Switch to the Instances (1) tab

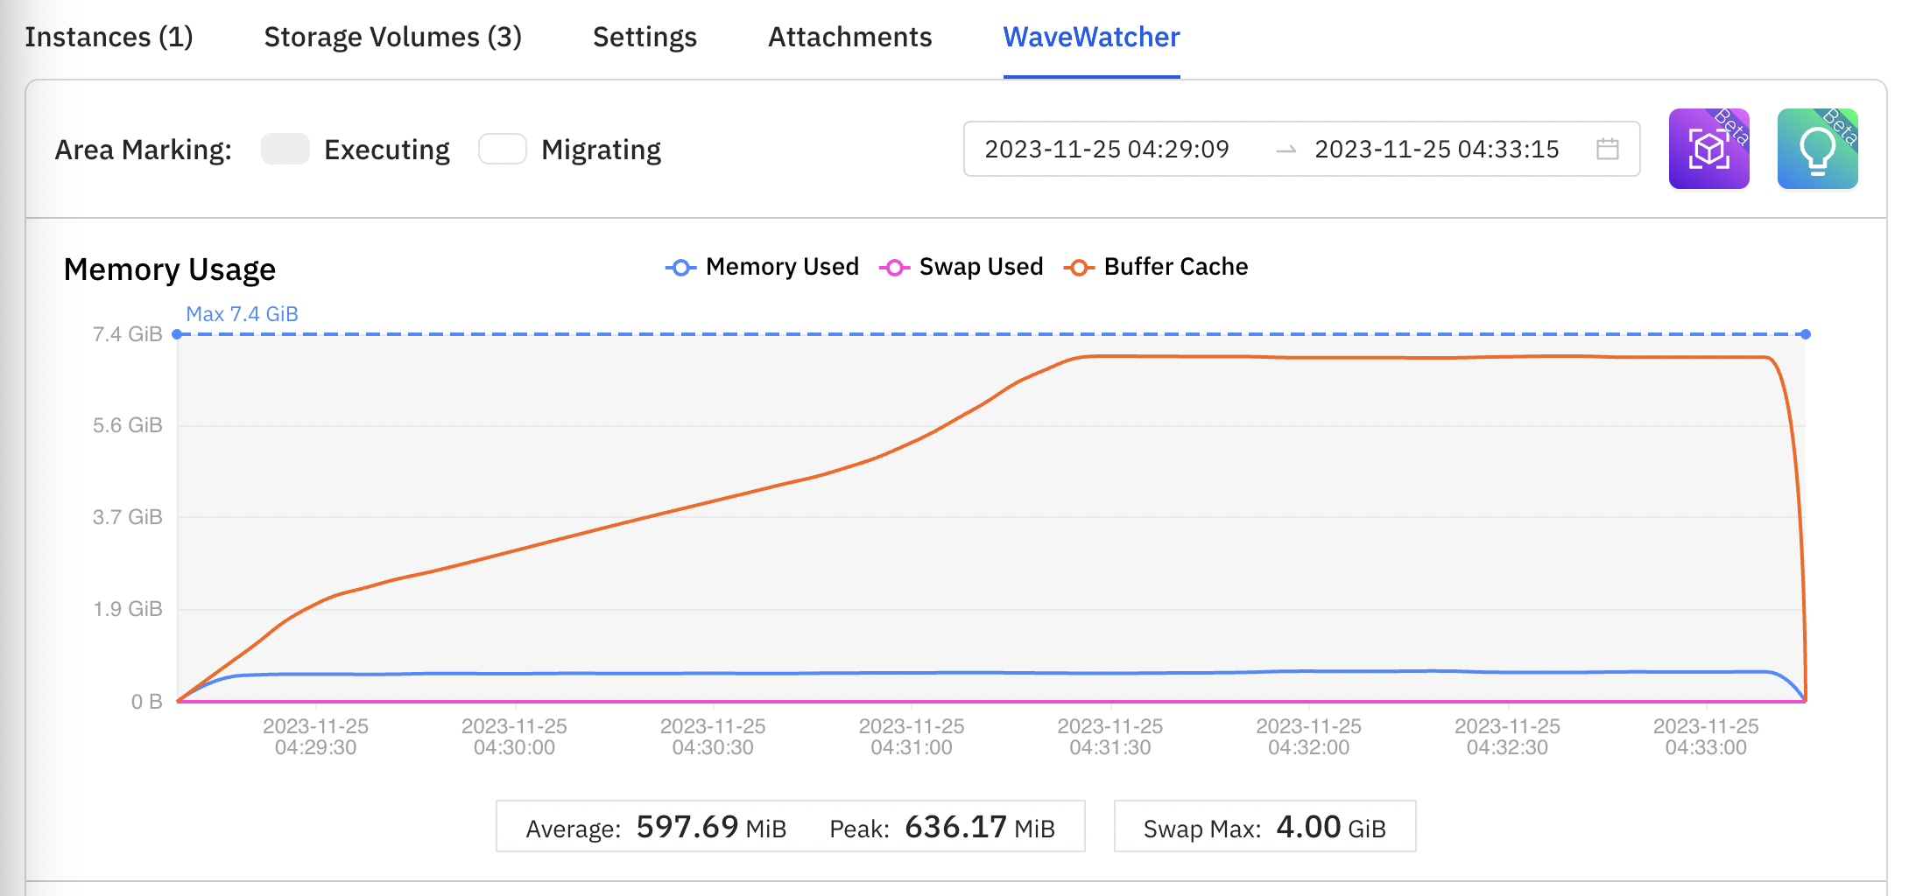(x=109, y=37)
